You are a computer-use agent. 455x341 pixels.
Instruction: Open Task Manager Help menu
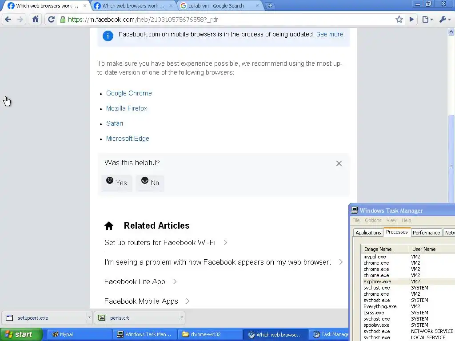tap(406, 220)
